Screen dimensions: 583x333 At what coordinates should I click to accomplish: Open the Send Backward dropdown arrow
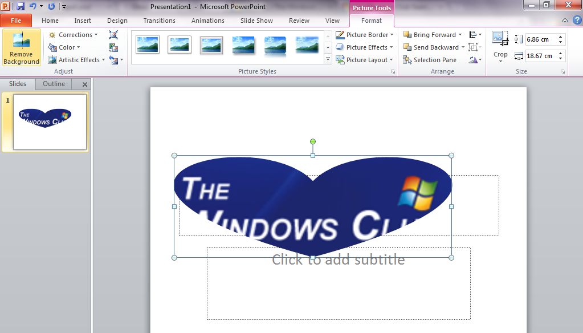463,47
